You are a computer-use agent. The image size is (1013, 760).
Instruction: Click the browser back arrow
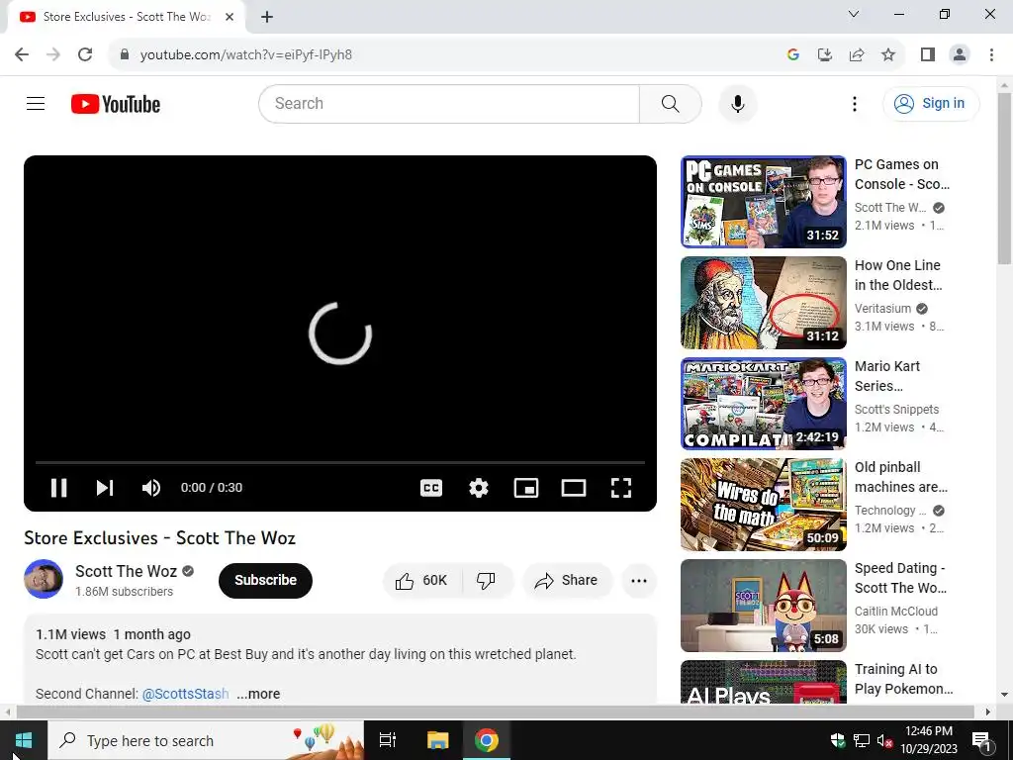tap(22, 54)
